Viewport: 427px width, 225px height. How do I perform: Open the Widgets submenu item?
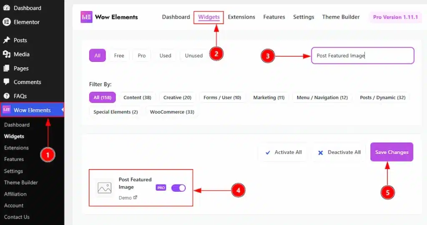tap(14, 136)
